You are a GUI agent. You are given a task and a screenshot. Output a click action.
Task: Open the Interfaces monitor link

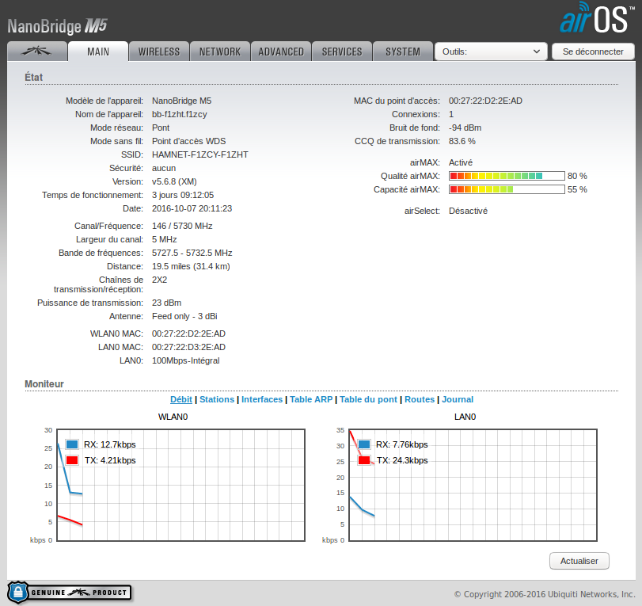click(262, 399)
